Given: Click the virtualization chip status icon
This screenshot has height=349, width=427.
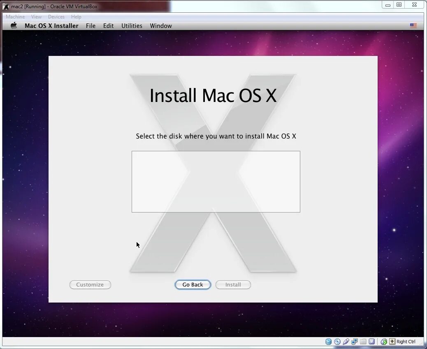Looking at the screenshot, I should (372, 342).
